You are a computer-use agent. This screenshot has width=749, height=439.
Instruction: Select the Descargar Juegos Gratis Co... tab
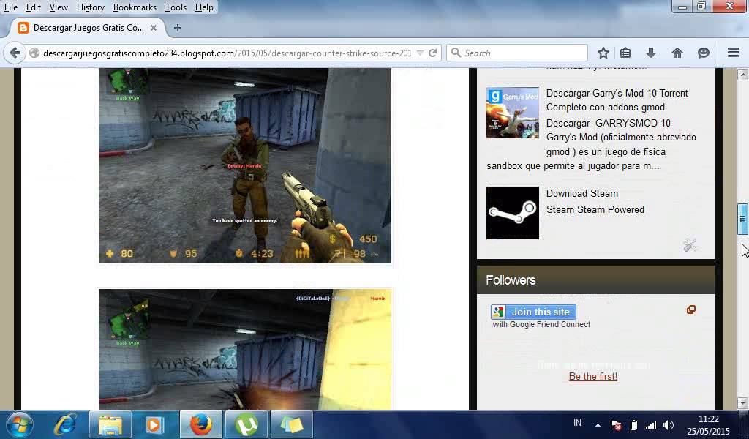click(x=88, y=28)
